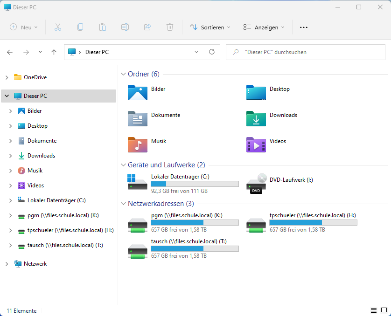Switch to large icons view in status bar
391x316 pixels.
(384, 310)
